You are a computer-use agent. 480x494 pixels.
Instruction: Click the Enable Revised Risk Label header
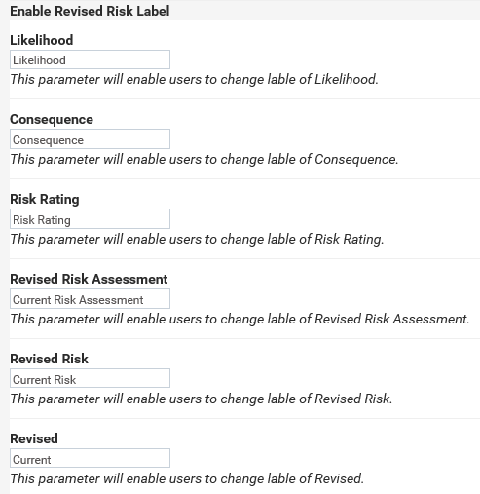tap(90, 11)
